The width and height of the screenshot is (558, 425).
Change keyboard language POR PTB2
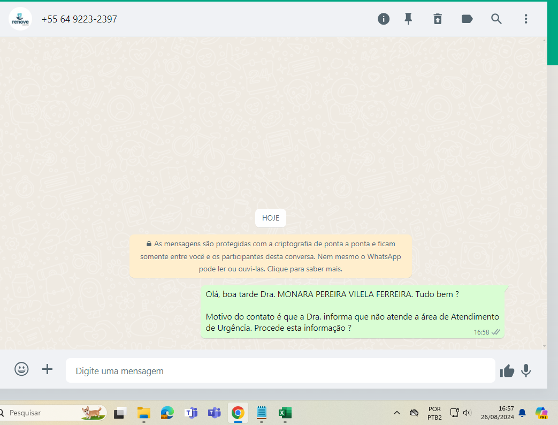coord(434,413)
